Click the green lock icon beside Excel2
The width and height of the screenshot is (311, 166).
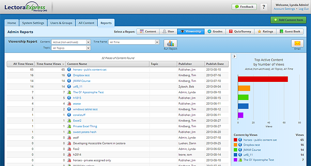(69, 121)
